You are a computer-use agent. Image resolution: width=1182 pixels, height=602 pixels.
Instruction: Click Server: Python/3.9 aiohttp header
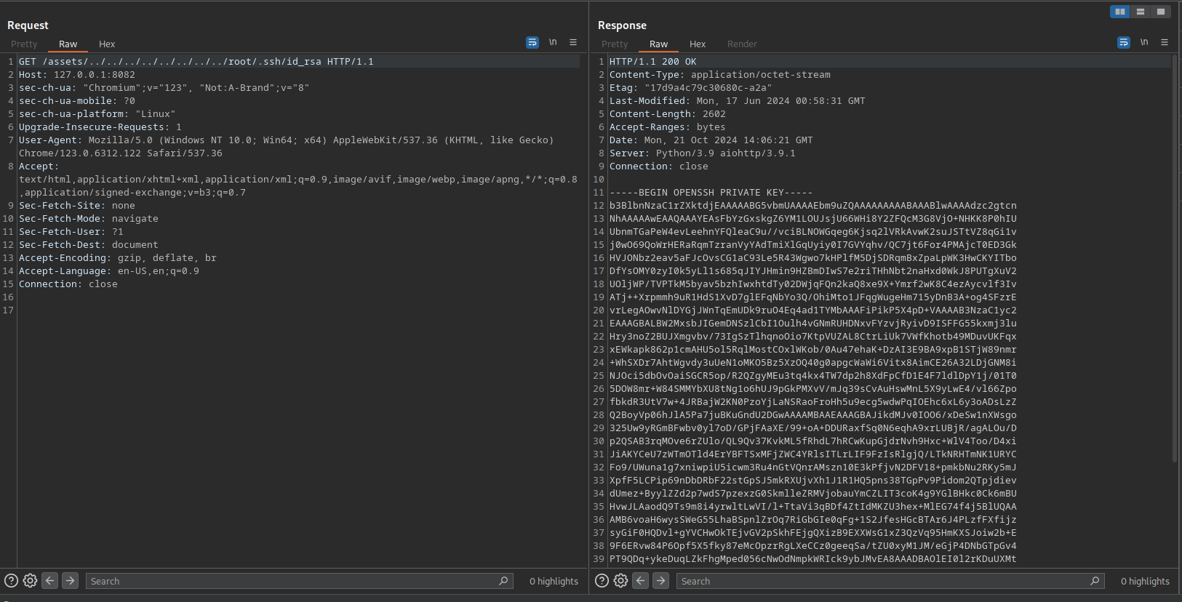(x=703, y=153)
